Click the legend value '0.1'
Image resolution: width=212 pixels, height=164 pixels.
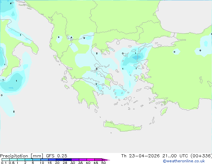tap(4, 163)
